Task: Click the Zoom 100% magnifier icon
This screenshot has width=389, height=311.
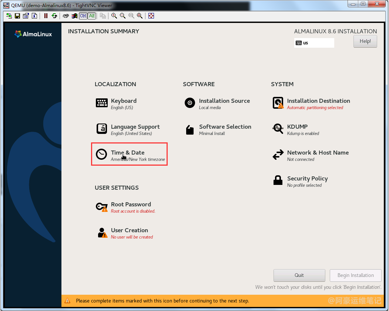Action: [131, 16]
